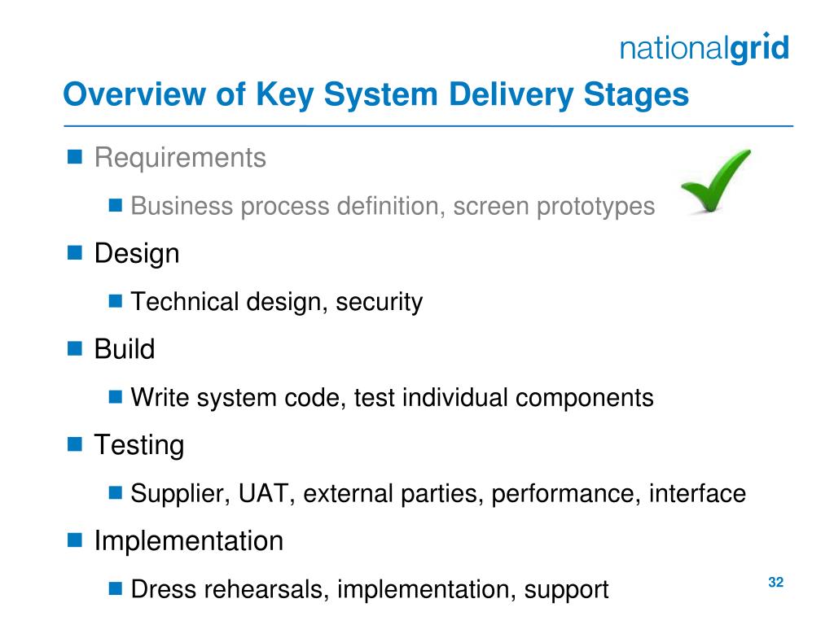Image resolution: width=834 pixels, height=625 pixels.
Task: Click the blue bullet beside Implementation
Action: (x=75, y=540)
